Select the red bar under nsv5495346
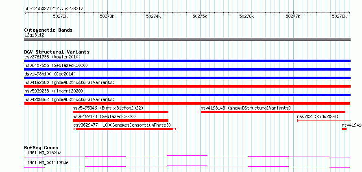Image resolution: width=362 pixels, height=172 pixels. [x=120, y=112]
